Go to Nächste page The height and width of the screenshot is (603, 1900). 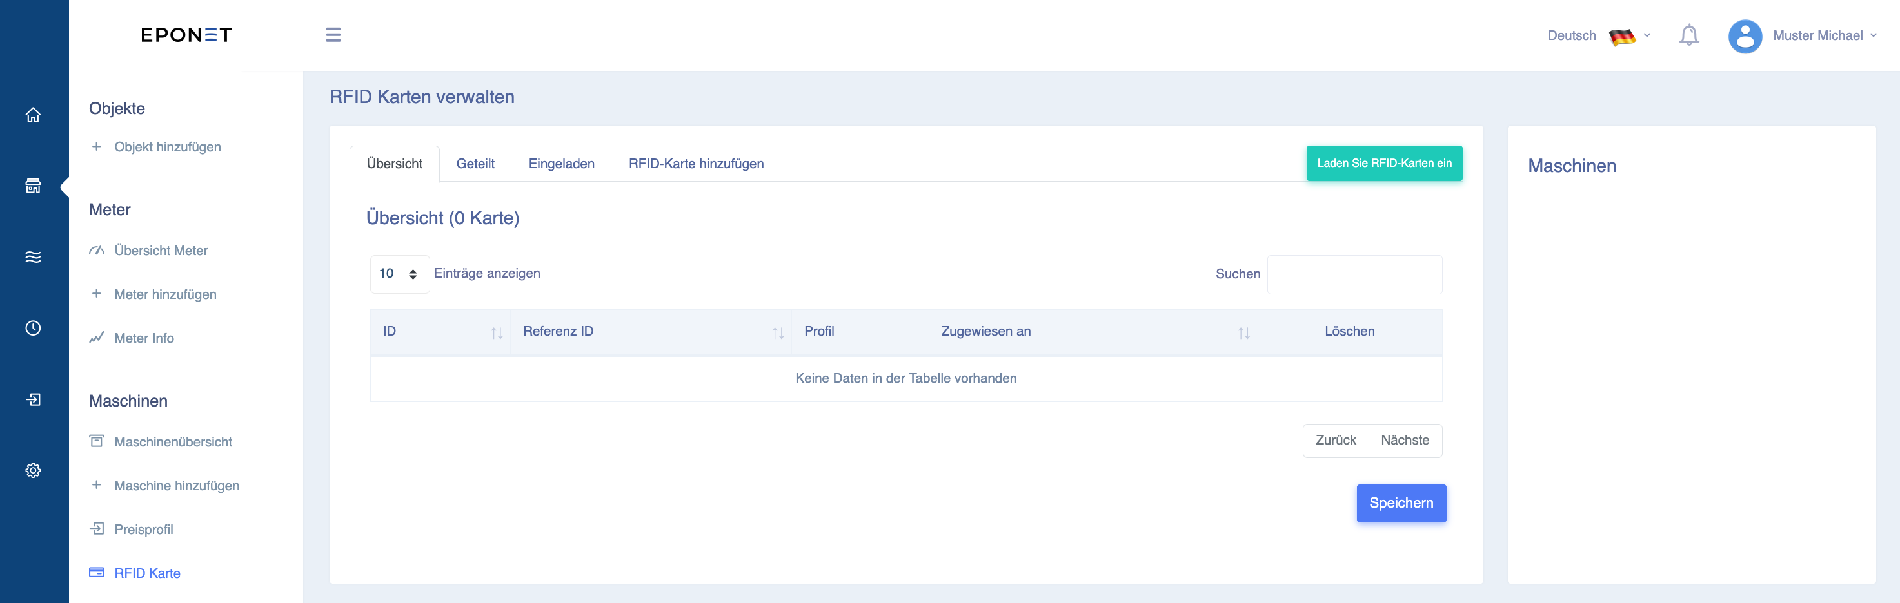[1404, 440]
